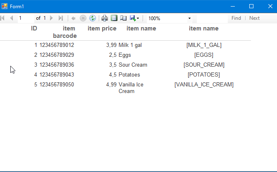Open Page Setup
Screen dimensions: 277x172
[x=123, y=18]
